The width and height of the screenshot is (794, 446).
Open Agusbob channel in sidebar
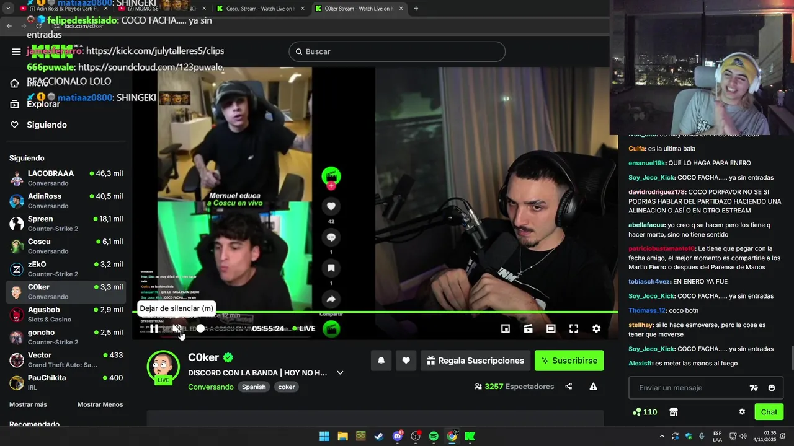click(66, 314)
